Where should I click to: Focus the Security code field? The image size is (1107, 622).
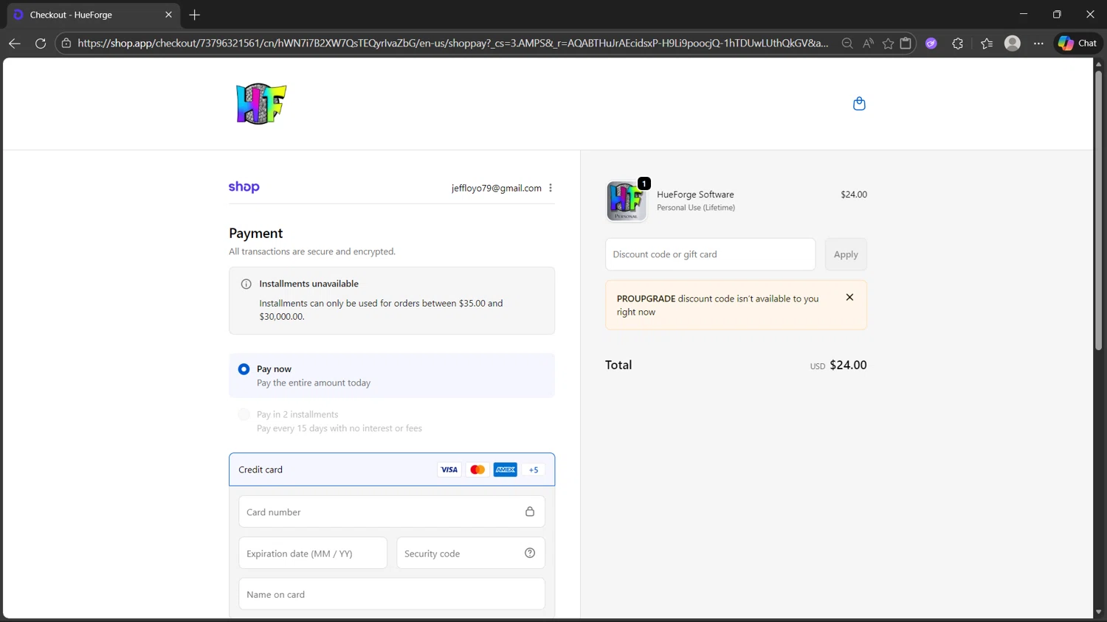(x=471, y=553)
